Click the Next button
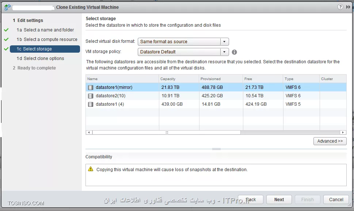 (x=279, y=199)
